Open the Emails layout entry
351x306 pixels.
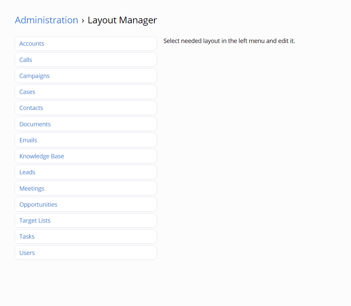(x=28, y=140)
